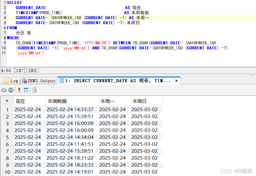Click the AND keyword on line 10
This screenshot has width=256, height=176.
click(96, 48)
